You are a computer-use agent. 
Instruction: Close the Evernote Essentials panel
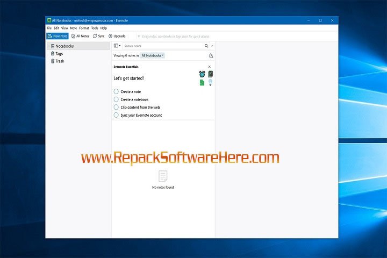click(x=210, y=67)
